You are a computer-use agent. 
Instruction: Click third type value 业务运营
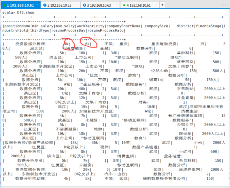(172, 156)
